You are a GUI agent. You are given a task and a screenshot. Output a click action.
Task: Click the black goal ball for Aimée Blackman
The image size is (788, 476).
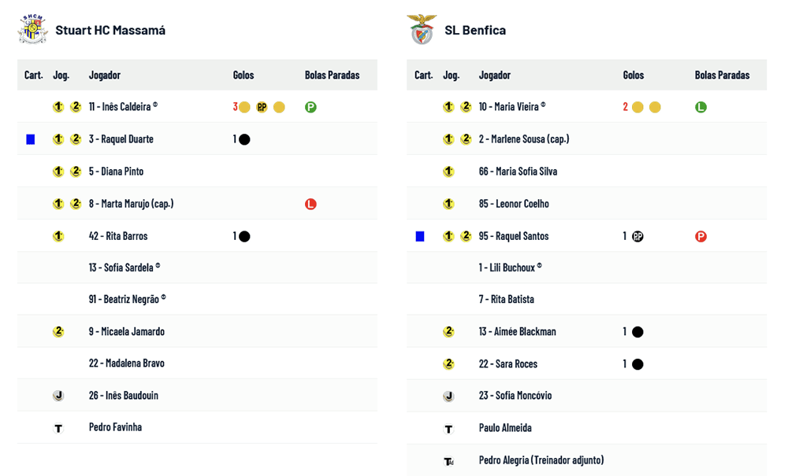tap(637, 332)
